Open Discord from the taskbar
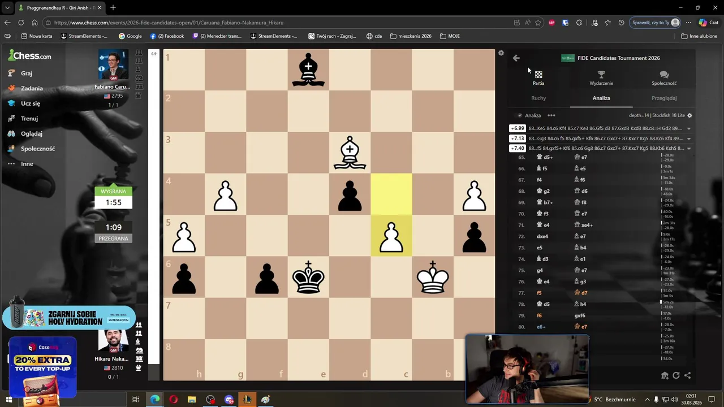 coord(229,400)
